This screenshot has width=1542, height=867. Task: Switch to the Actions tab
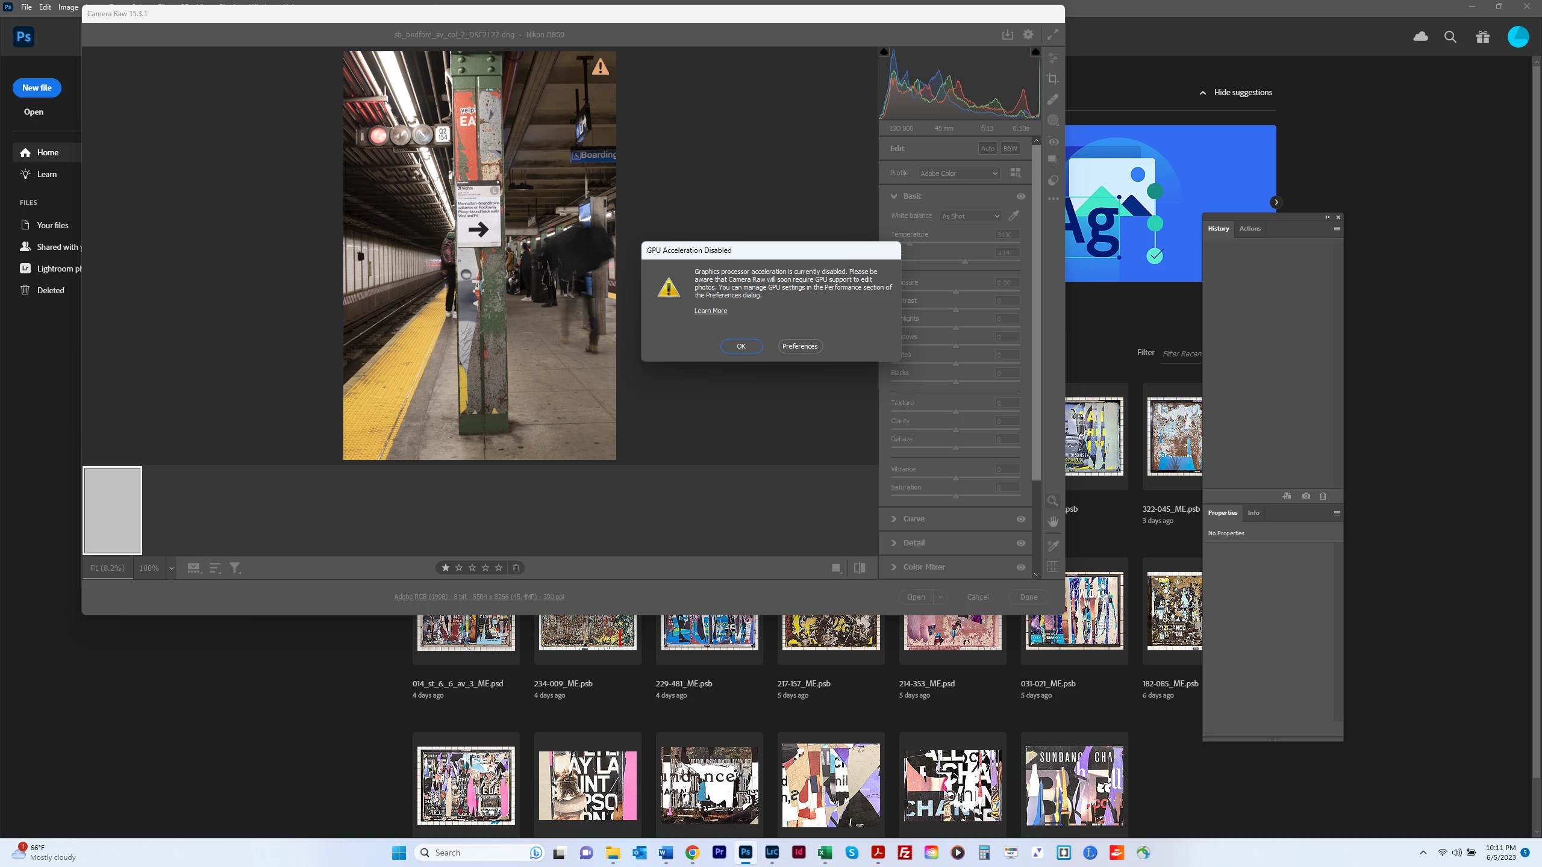pyautogui.click(x=1249, y=229)
